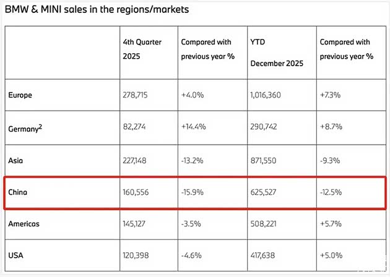Click the China row label
390x277 pixels.
pyautogui.click(x=19, y=192)
